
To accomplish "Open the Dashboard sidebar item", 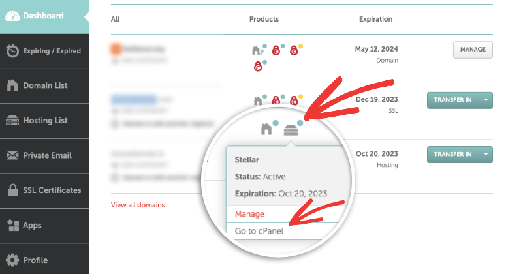I will pos(44,16).
